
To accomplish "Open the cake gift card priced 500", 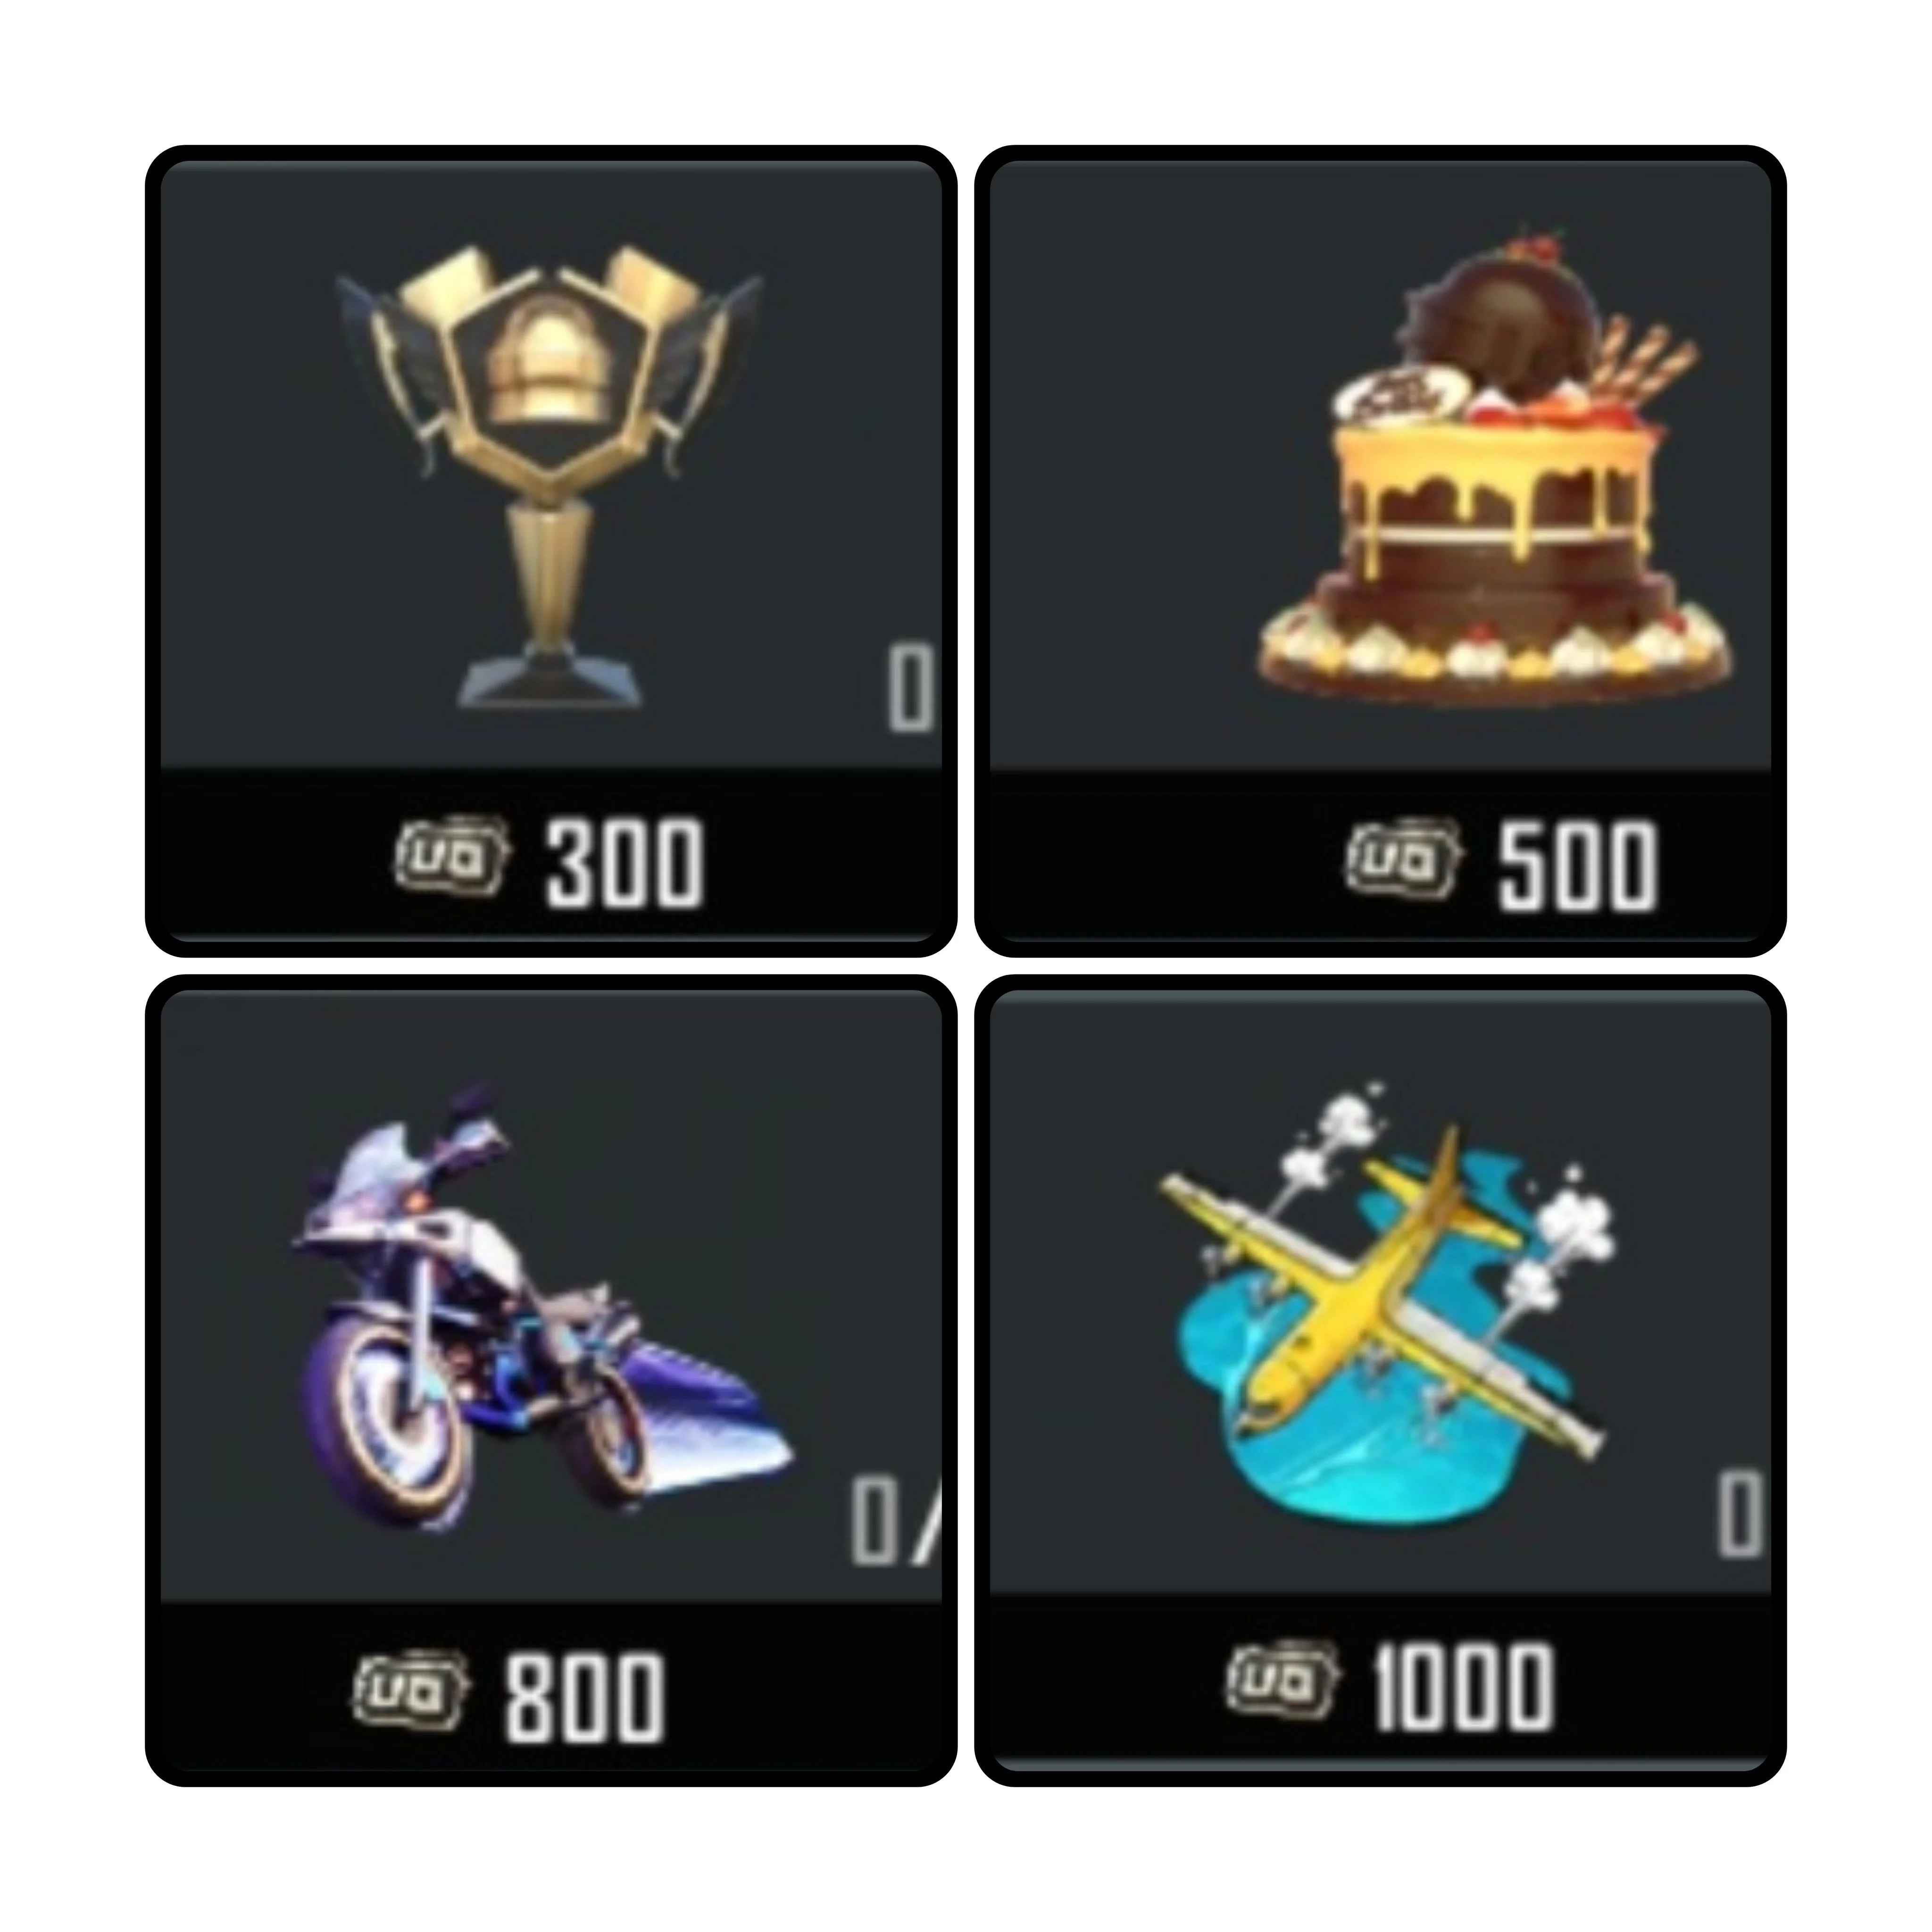I will [x=1380, y=551].
